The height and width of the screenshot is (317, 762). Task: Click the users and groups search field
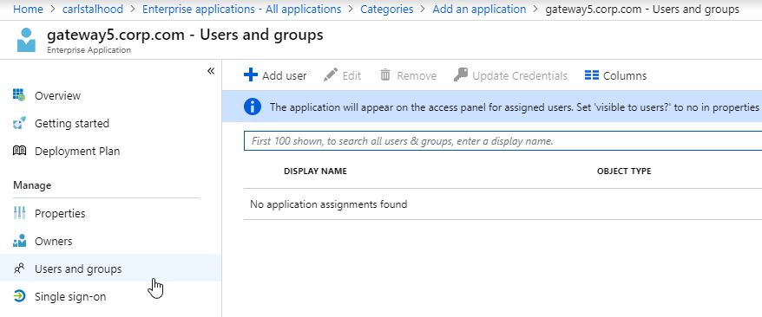[x=503, y=141]
